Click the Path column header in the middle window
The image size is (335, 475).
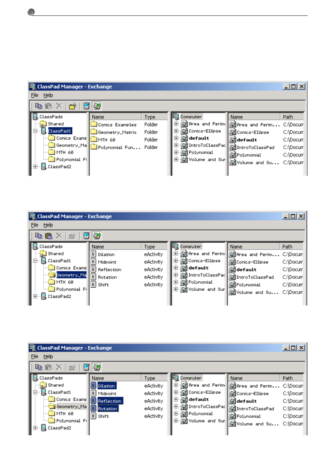[x=291, y=246]
